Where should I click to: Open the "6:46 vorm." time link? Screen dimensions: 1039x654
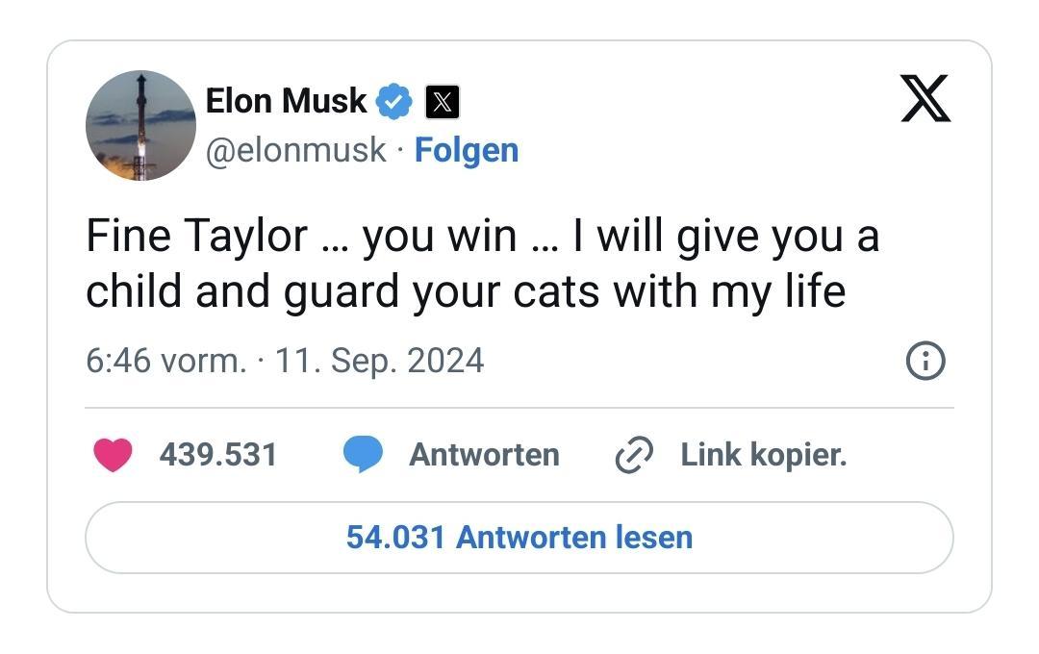click(x=165, y=361)
